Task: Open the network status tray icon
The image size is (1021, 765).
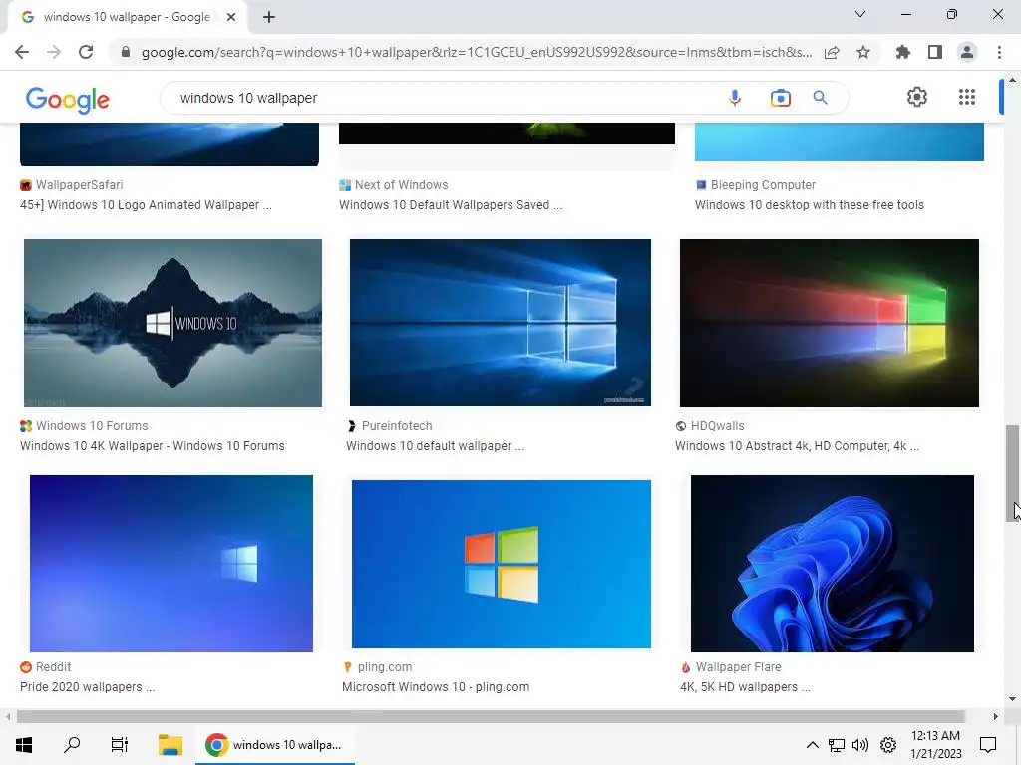Action: pos(837,745)
